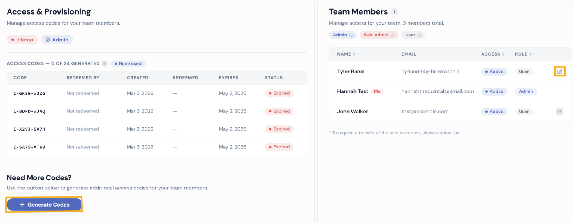Click email hannahthequintal@gmail.com

pyautogui.click(x=438, y=91)
